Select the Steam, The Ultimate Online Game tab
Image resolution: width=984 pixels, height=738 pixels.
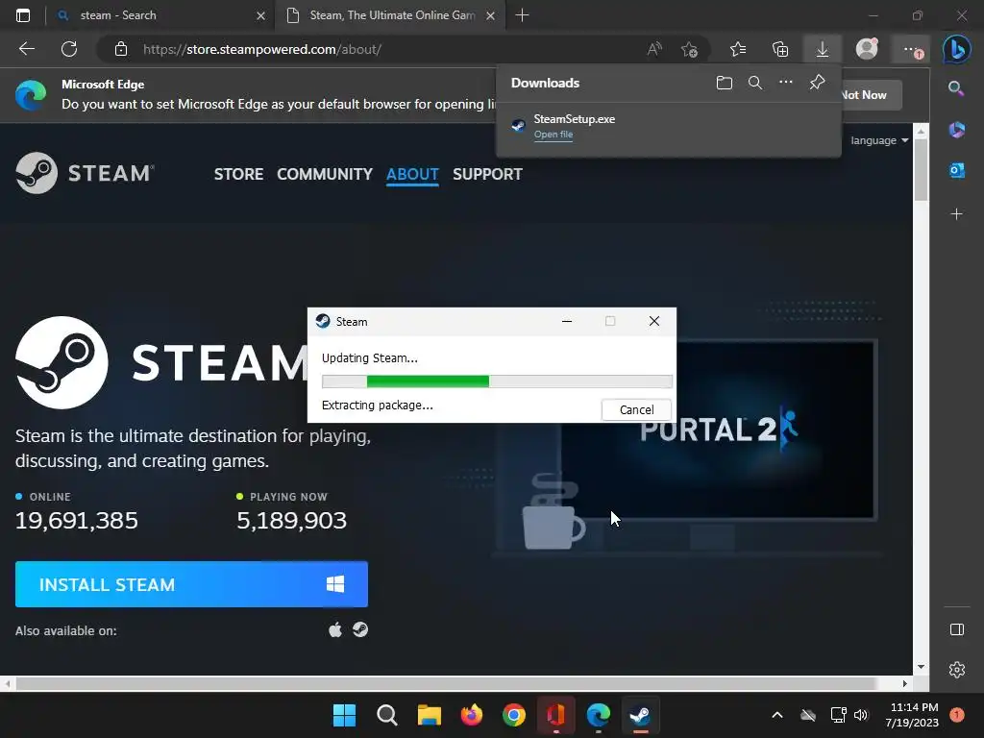(x=392, y=15)
